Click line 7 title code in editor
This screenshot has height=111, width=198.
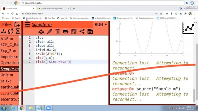53,62
